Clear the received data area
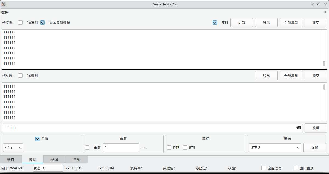 [x=316, y=23]
